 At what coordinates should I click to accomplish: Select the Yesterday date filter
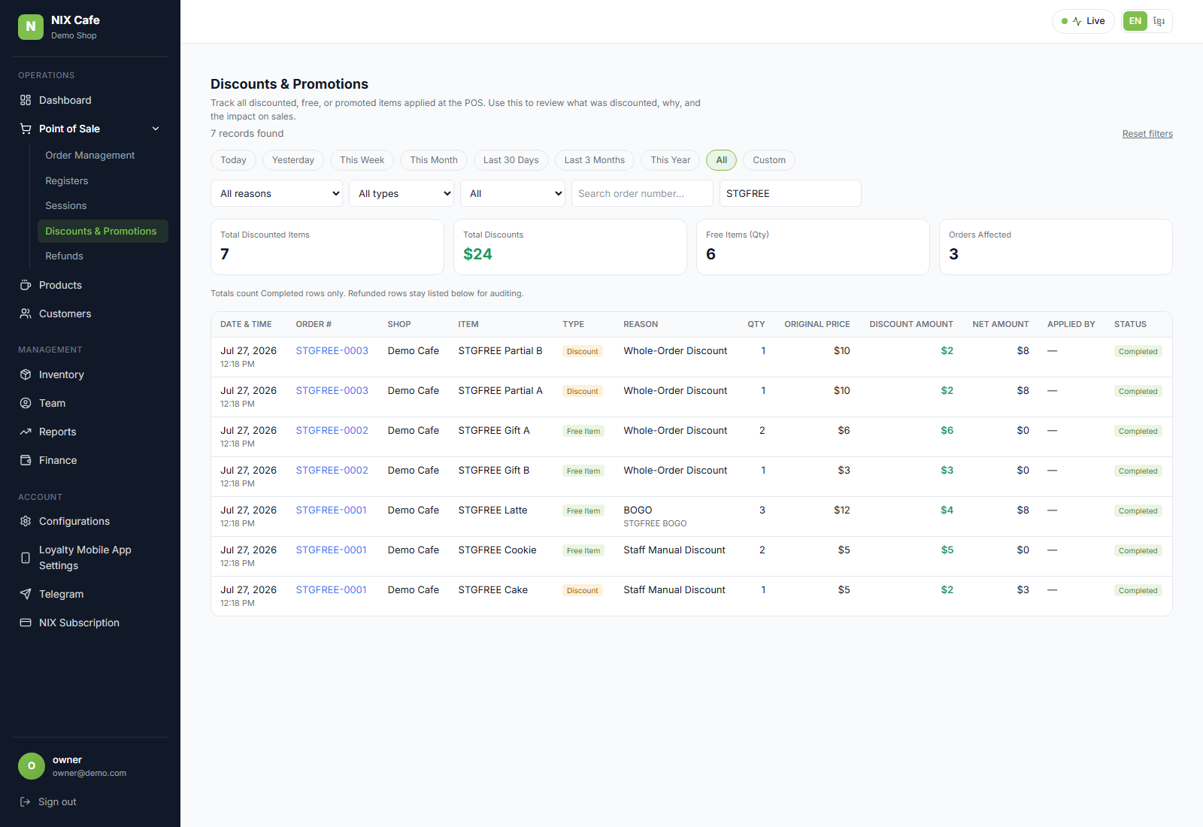[293, 160]
